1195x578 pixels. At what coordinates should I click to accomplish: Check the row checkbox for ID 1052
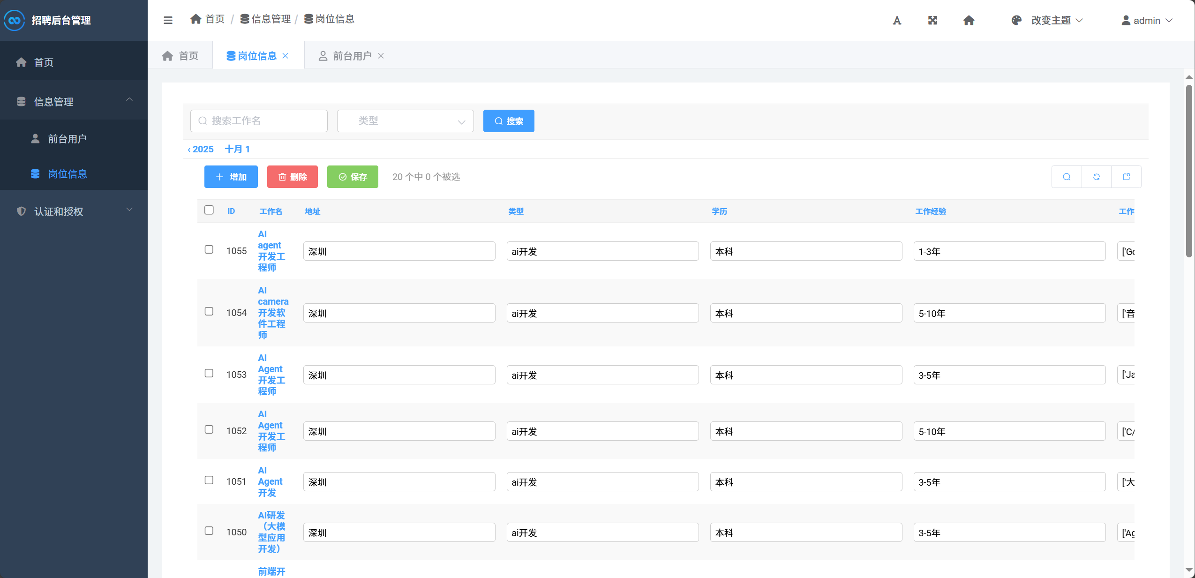point(209,429)
